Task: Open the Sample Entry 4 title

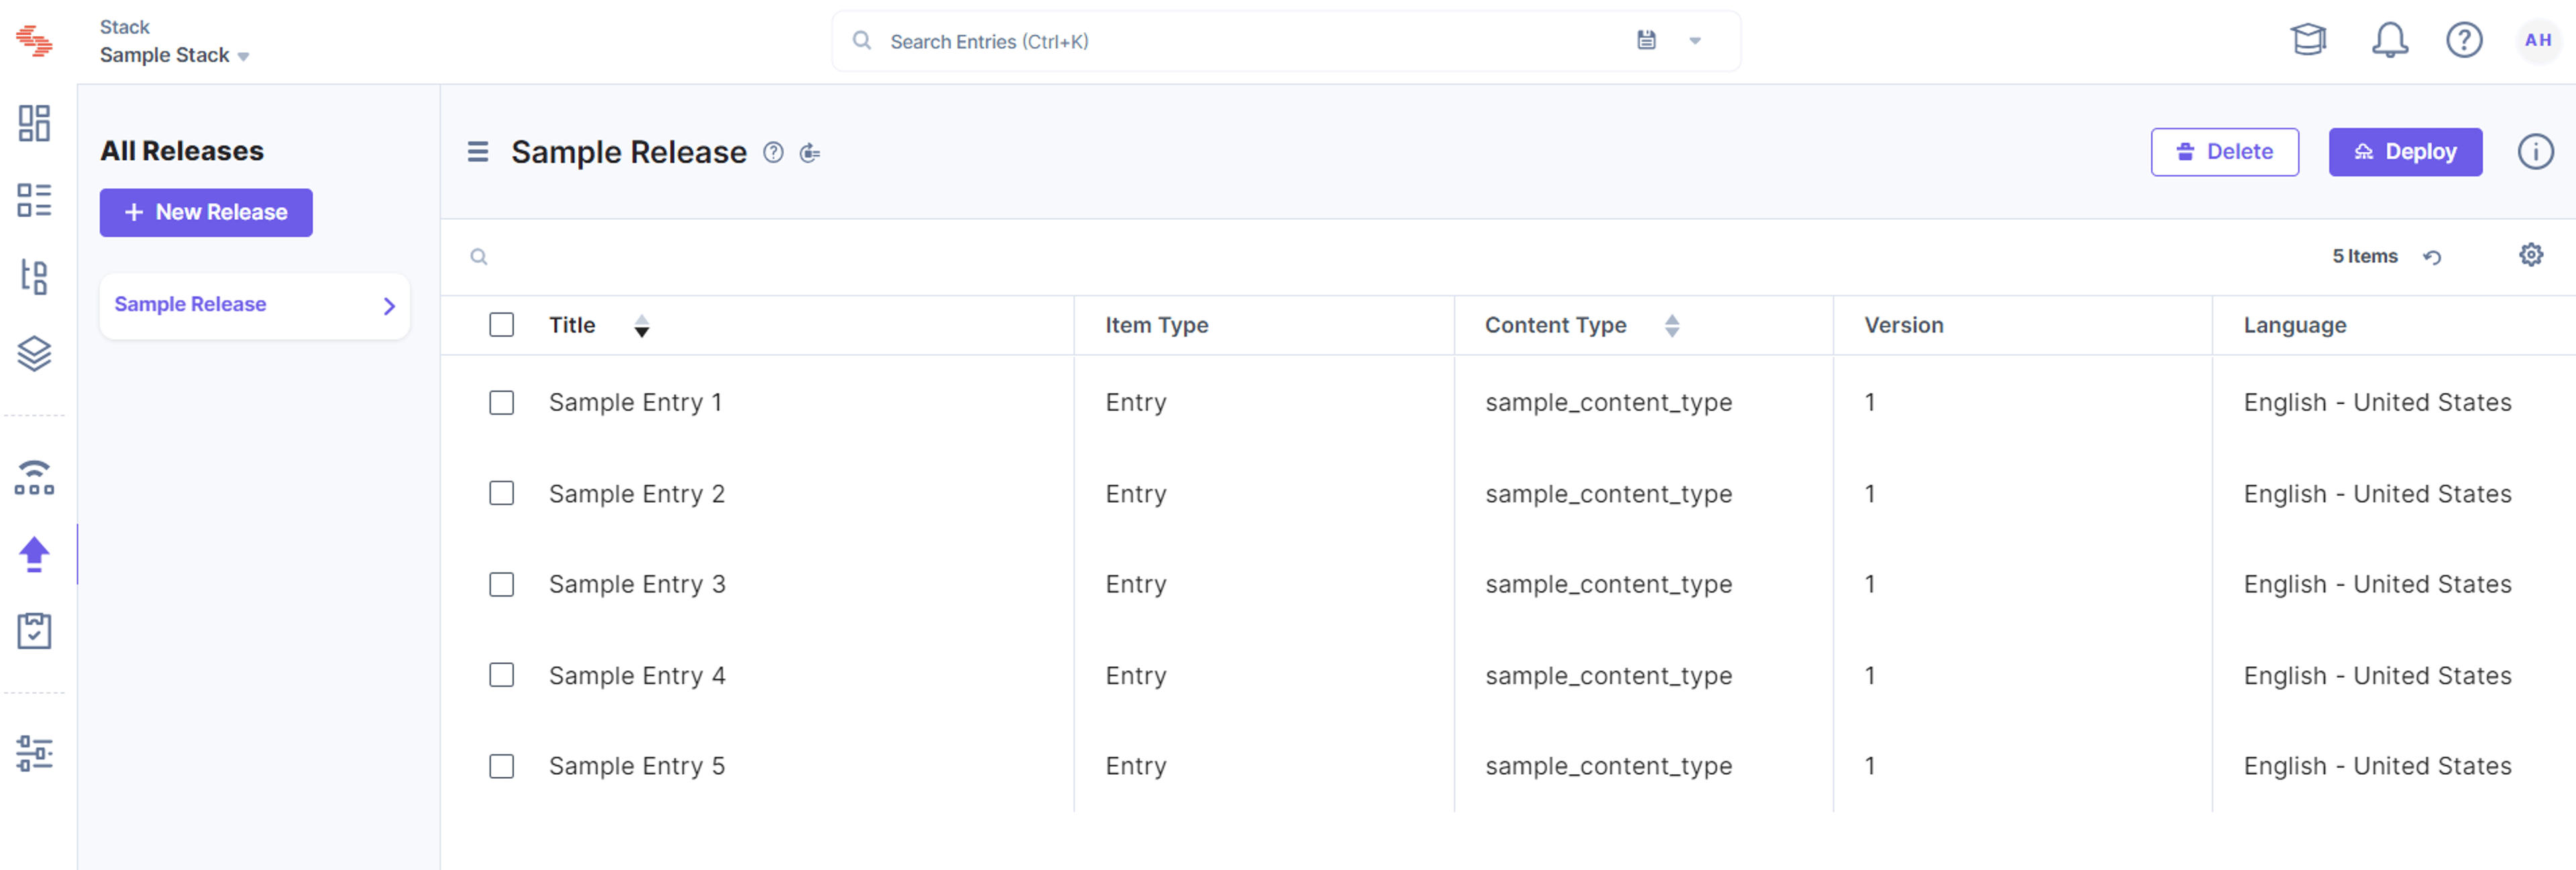Action: [x=636, y=675]
